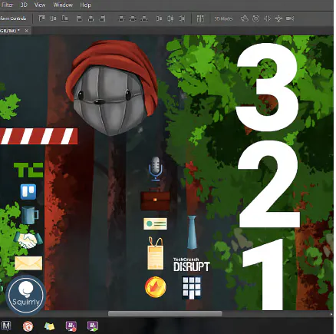This screenshot has width=336, height=334.
Task: Click the Align top edges icon
Action: (x=42, y=18)
